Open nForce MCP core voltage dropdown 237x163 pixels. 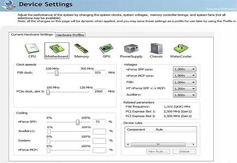[x=184, y=75]
